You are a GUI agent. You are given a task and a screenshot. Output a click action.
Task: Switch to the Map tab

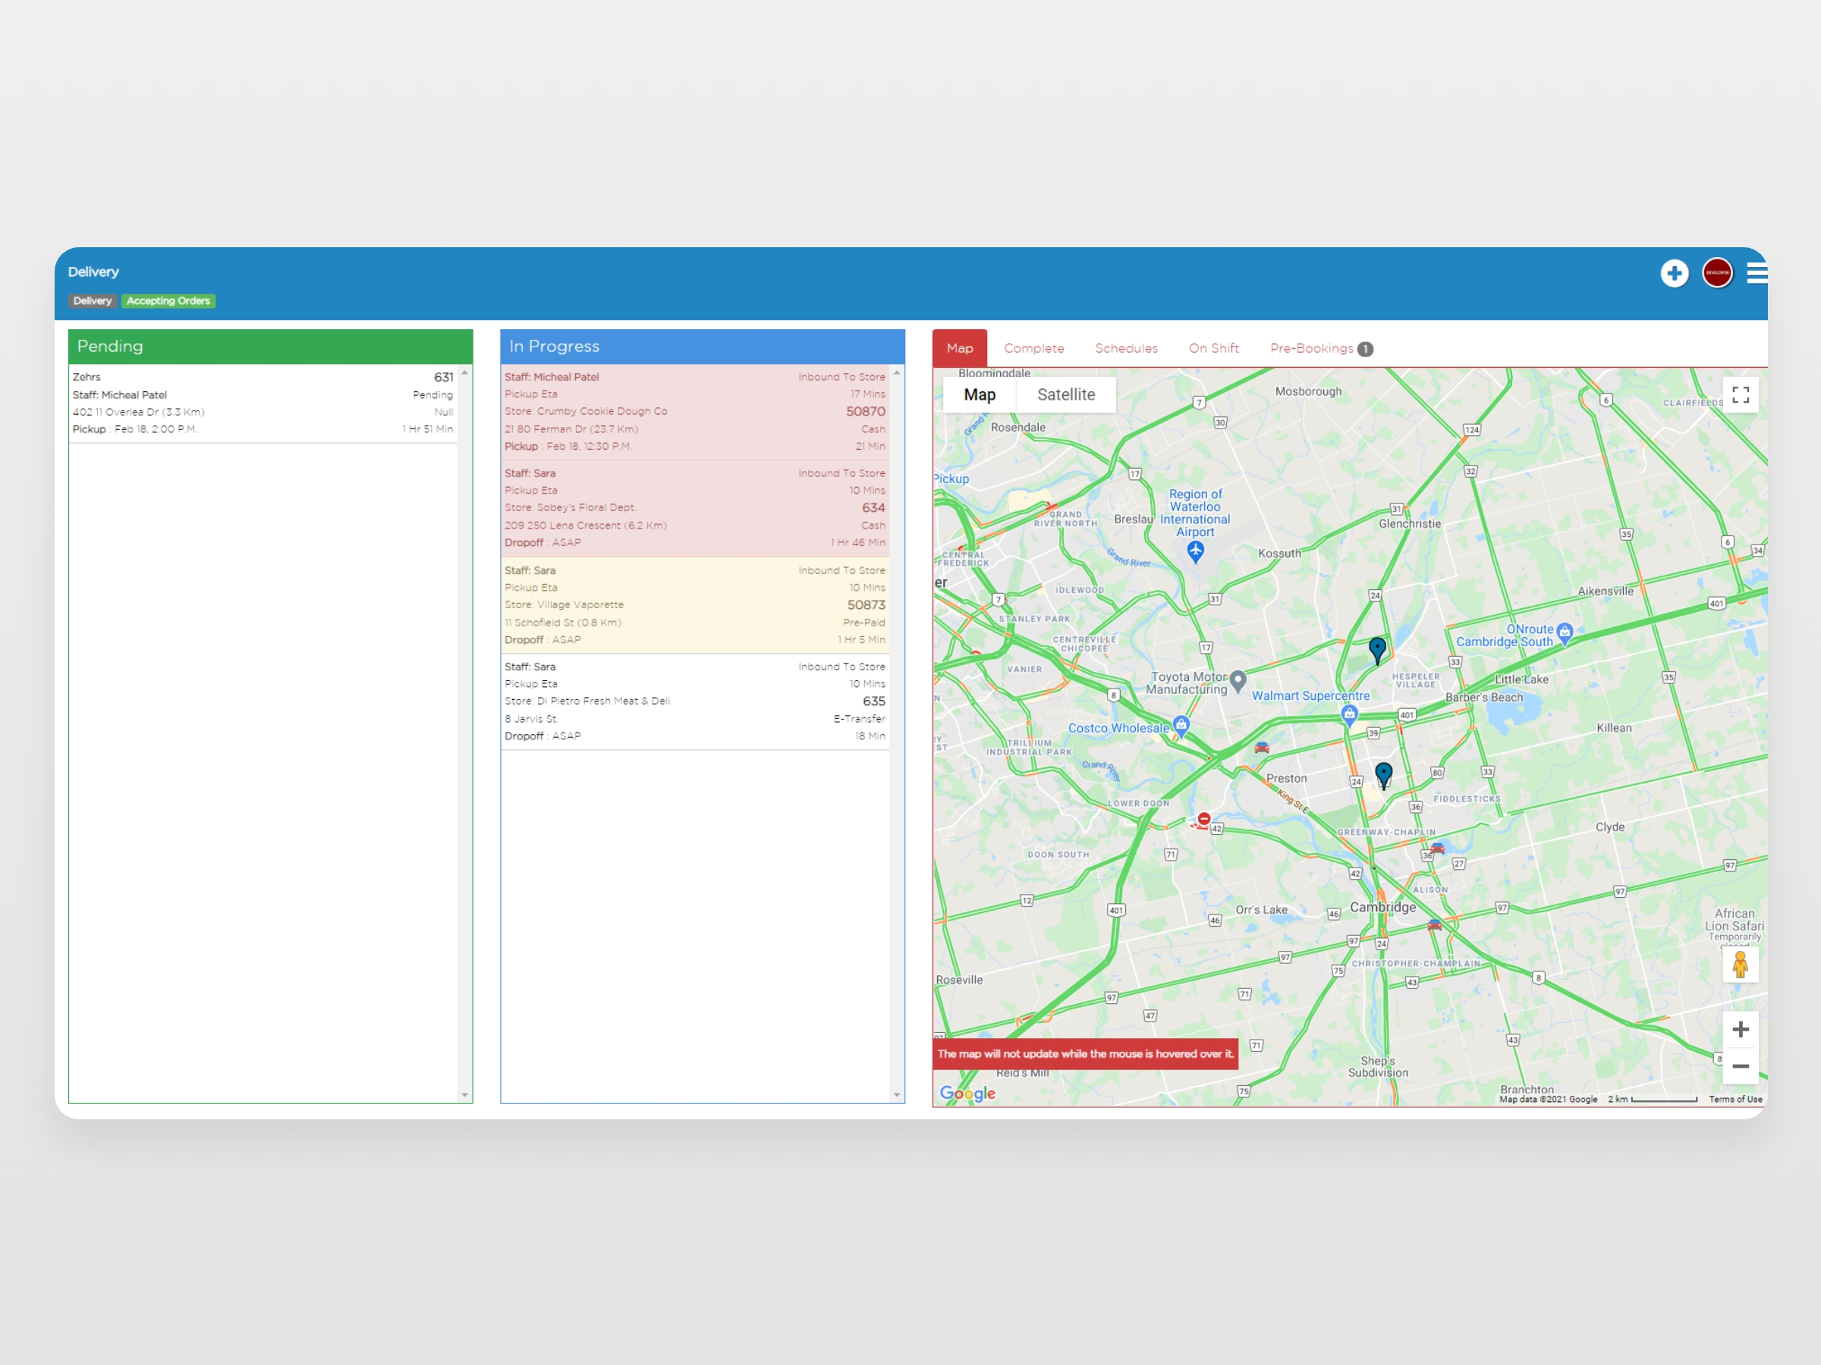(x=959, y=348)
